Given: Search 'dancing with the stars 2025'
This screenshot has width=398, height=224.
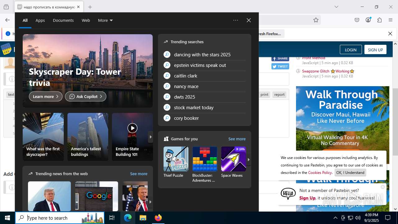Looking at the screenshot, I should point(202,54).
